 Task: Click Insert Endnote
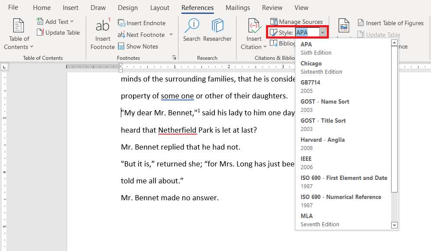point(142,23)
